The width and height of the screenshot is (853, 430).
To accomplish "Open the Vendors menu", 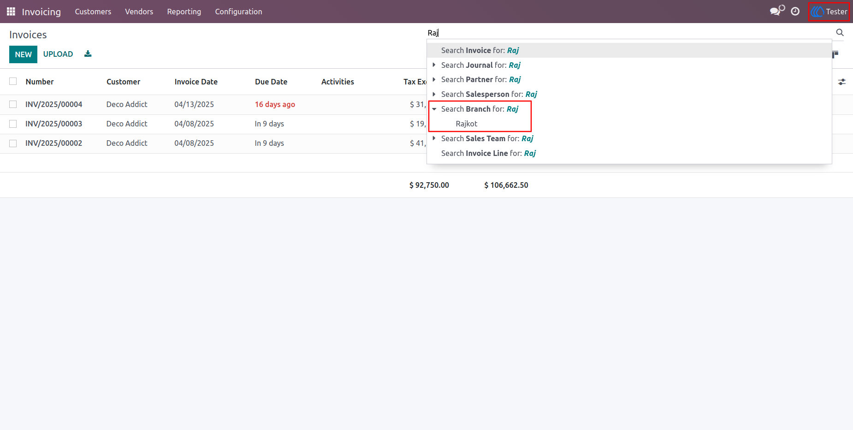I will click(x=139, y=12).
